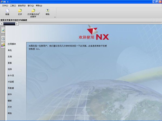Open the 窗口(O) menu
The width and height of the screenshot is (162, 121).
tap(31, 6)
